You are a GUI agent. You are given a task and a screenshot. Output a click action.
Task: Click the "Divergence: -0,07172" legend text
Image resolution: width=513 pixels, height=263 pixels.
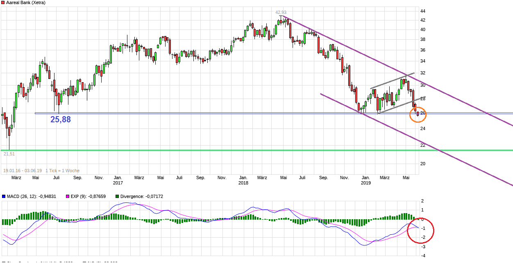tap(141, 196)
